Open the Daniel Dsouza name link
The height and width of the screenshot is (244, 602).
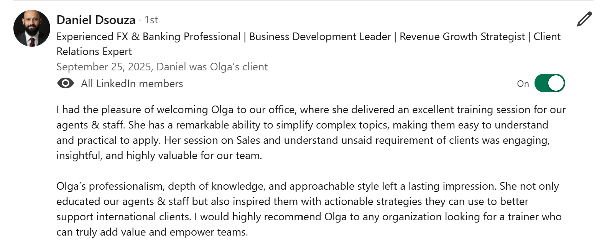(96, 20)
